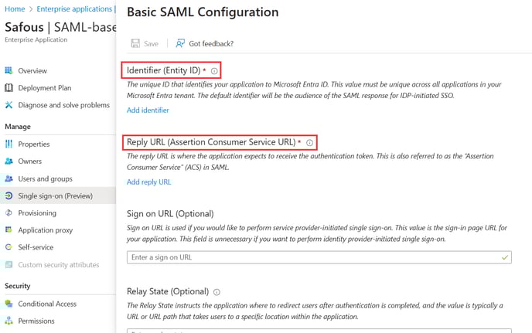Image resolution: width=532 pixels, height=333 pixels.
Task: Click the Reply URL info icon
Action: (309, 143)
